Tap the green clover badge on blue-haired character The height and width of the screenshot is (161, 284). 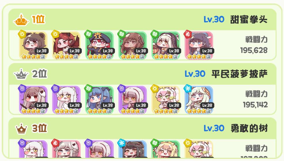point(88,88)
